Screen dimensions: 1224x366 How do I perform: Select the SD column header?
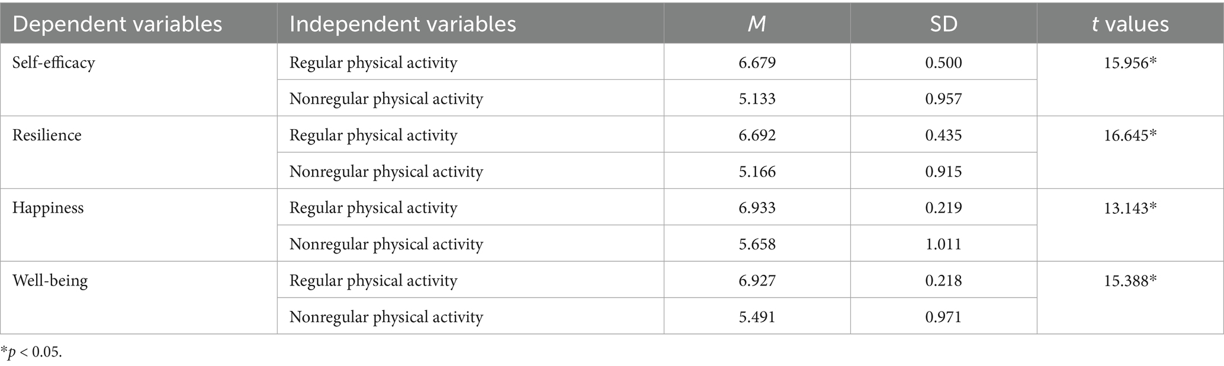pyautogui.click(x=943, y=24)
